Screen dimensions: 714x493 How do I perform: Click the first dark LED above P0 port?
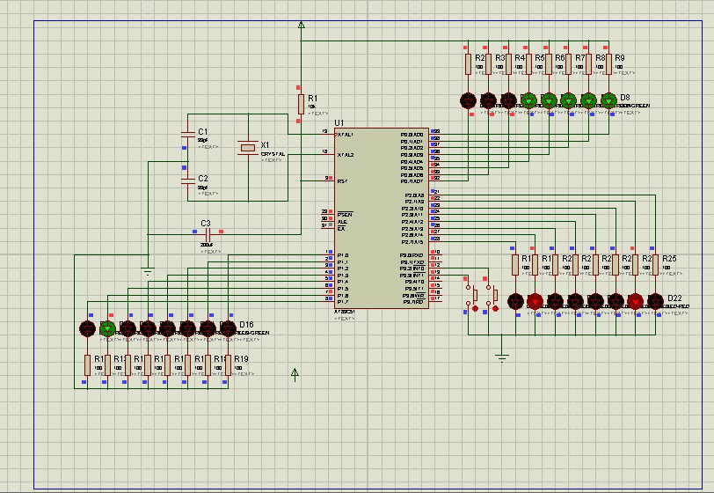(468, 101)
